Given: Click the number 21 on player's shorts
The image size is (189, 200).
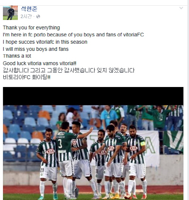Looking at the screenshot, I should (x=42, y=170).
